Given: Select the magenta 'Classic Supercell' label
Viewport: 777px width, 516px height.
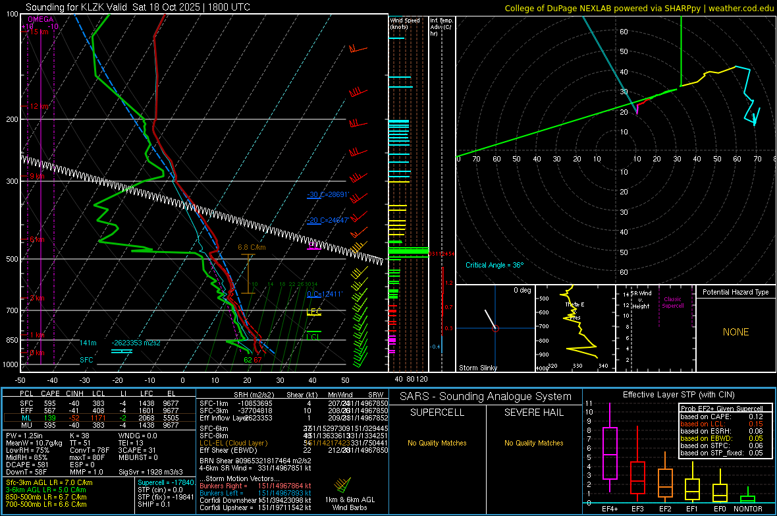Looking at the screenshot, I should [673, 302].
